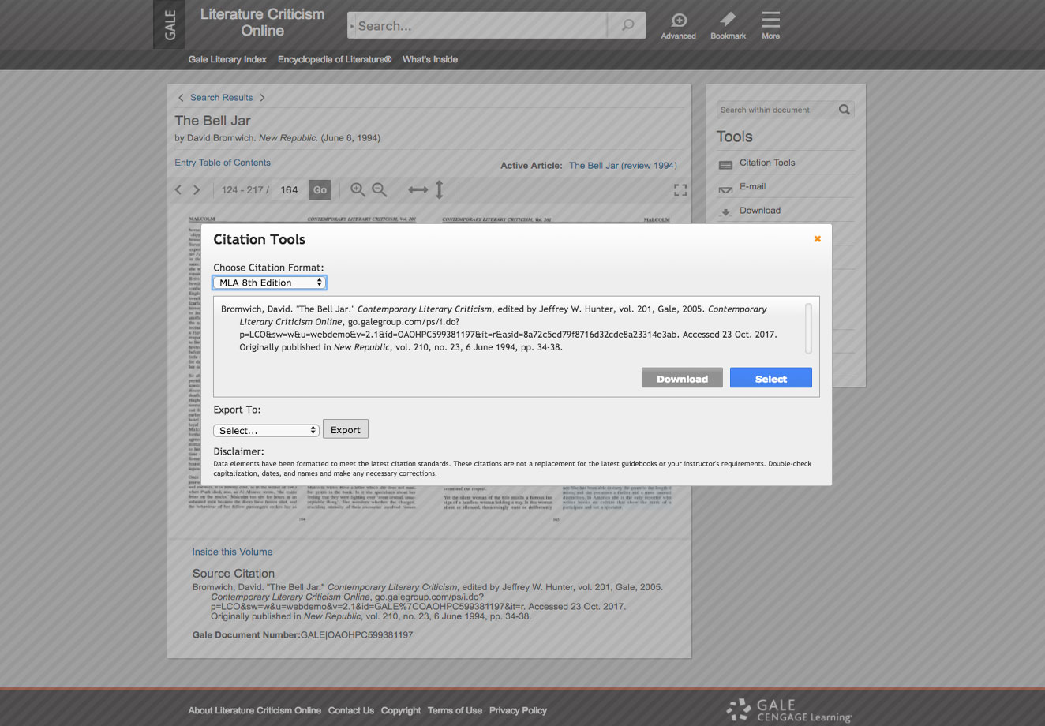Toggle full screen viewer icon
This screenshot has height=726, width=1045.
(680, 190)
